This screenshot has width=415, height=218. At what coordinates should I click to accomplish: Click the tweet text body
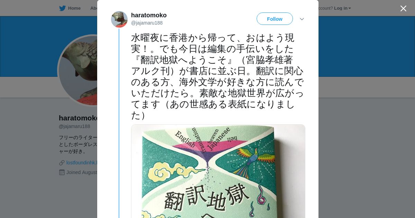click(218, 76)
